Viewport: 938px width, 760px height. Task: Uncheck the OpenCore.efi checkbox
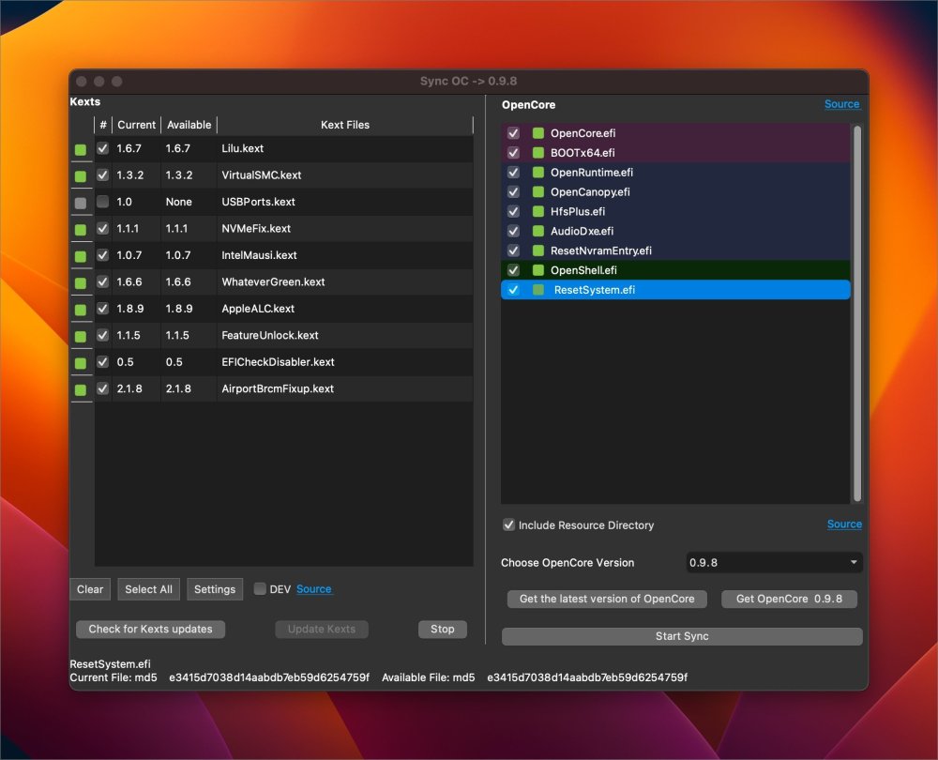(x=513, y=133)
